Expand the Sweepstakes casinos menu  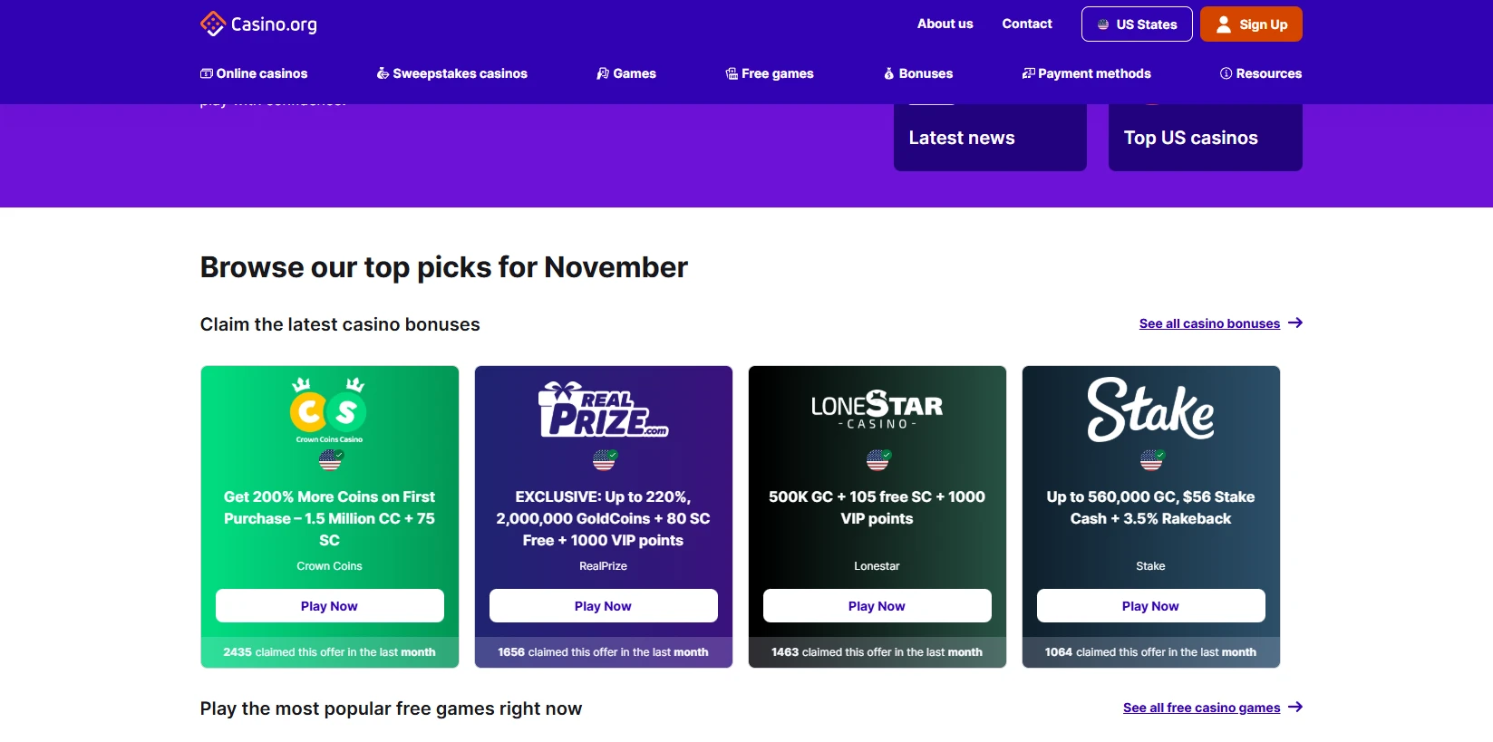coord(451,73)
